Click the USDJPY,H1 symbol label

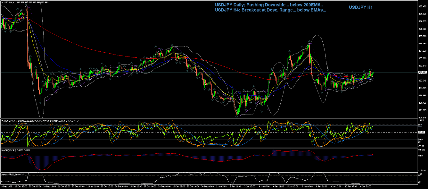coord(10,2)
